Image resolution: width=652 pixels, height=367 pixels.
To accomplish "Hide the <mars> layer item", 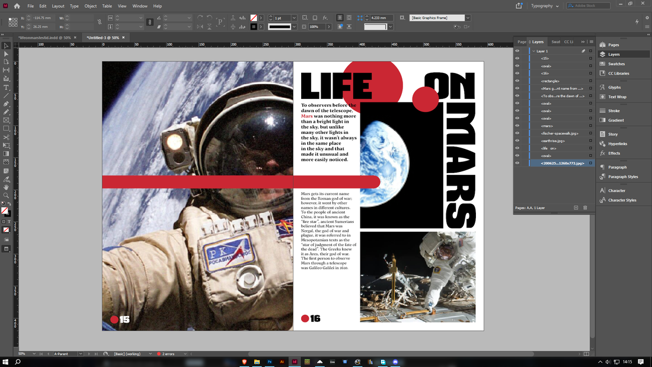I will coord(517,126).
